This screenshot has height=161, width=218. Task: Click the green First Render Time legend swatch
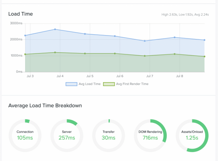[109, 84]
